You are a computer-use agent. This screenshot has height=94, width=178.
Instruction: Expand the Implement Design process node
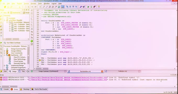point(4,65)
